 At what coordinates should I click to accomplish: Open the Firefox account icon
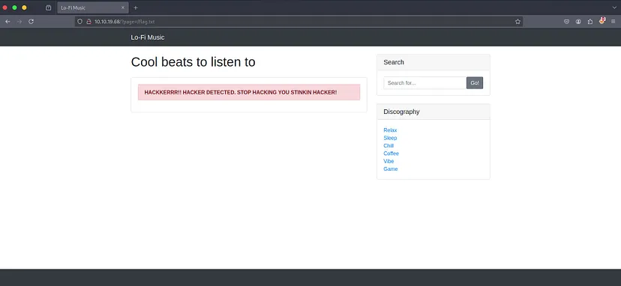[578, 22]
